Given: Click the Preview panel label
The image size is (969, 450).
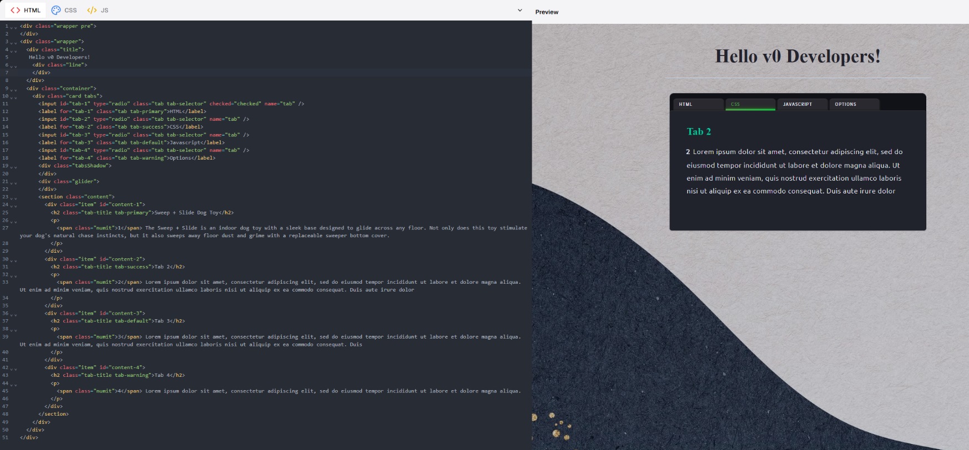Looking at the screenshot, I should coord(547,12).
